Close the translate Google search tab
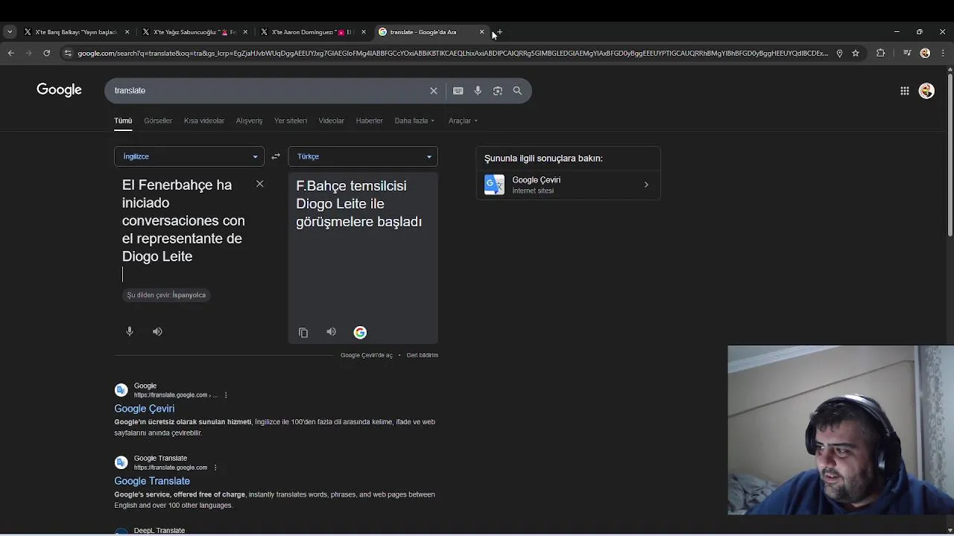954x536 pixels. coord(482,32)
